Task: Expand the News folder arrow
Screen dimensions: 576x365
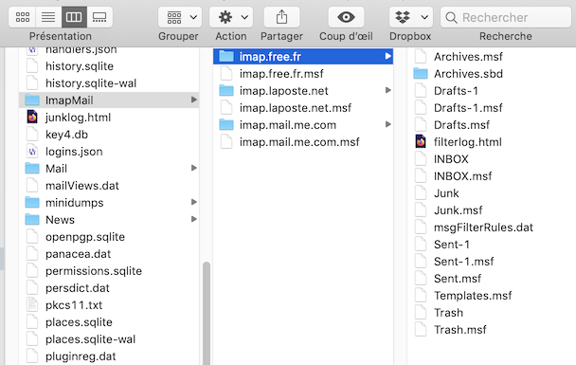Action: (194, 219)
